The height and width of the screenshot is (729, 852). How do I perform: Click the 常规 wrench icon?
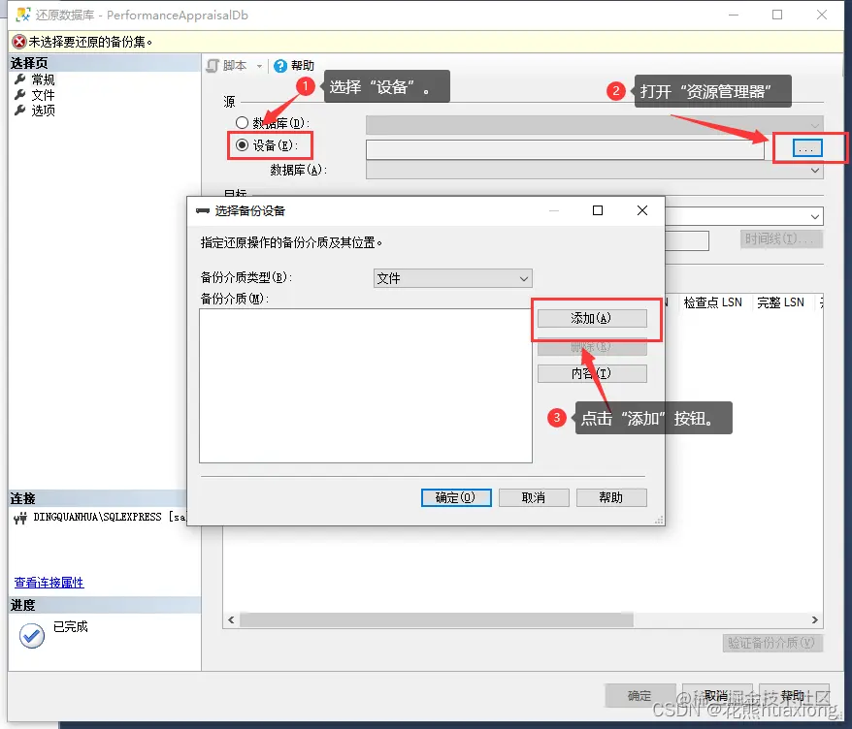20,79
